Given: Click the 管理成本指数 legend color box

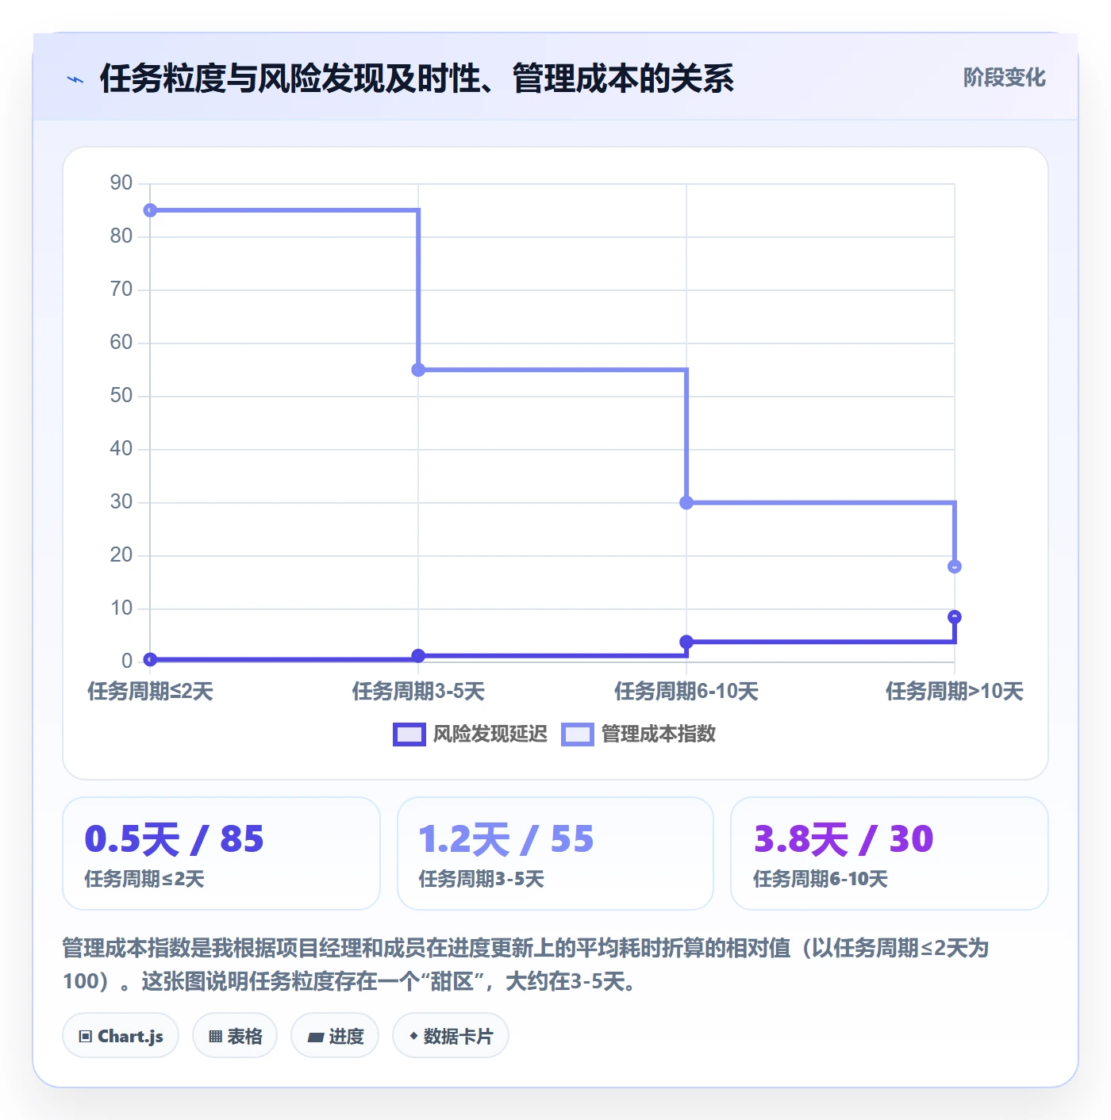Looking at the screenshot, I should [578, 735].
